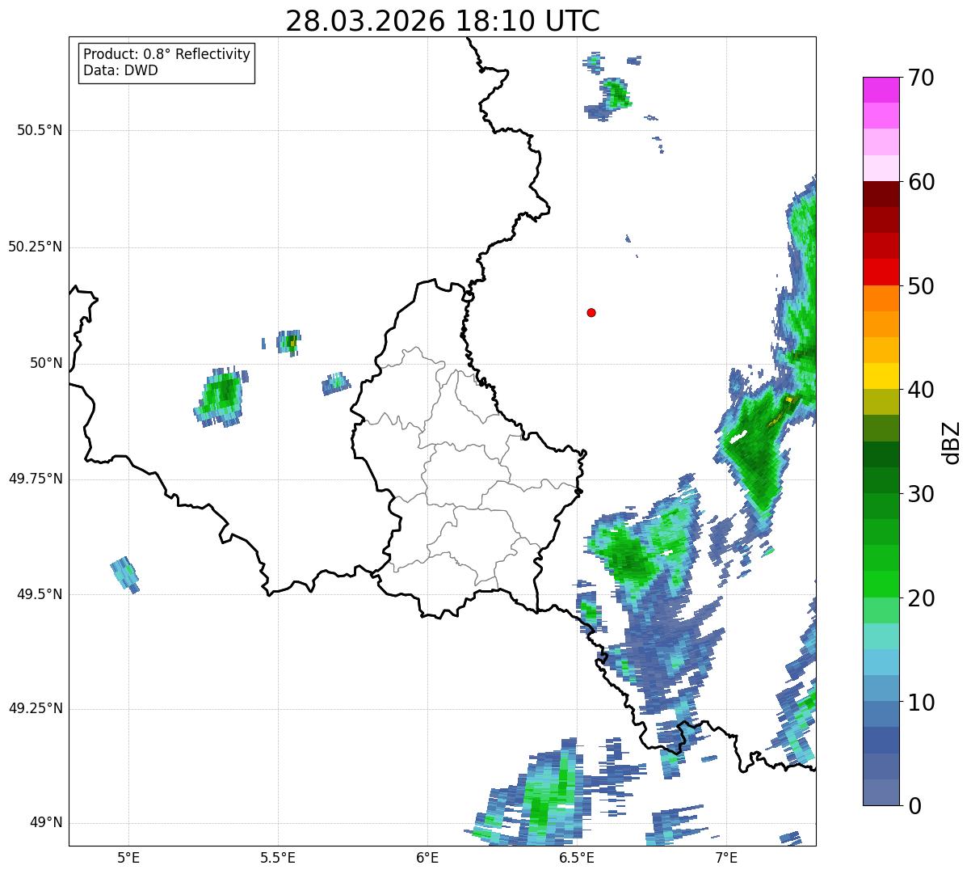971x874 pixels.
Task: Click the 50.5°N latitude label
Action: point(40,130)
